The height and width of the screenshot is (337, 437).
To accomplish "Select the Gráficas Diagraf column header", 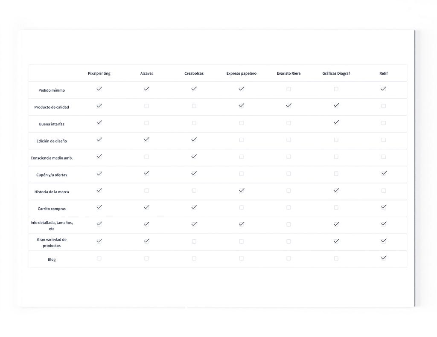I will (x=336, y=73).
